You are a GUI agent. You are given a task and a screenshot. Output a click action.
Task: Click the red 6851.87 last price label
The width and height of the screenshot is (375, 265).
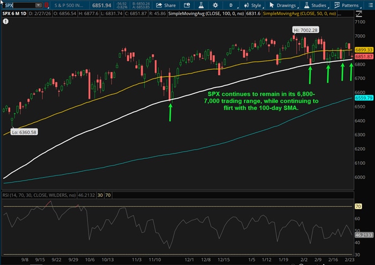point(364,56)
